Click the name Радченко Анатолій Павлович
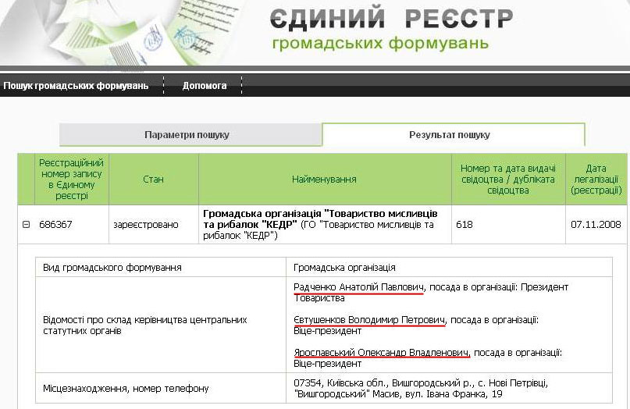Screen dimensions: 630x409 click(x=358, y=287)
